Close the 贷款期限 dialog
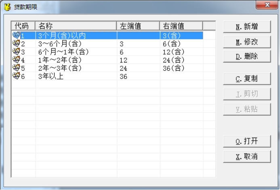Viewport: 280px width, 190px height. coord(267,5)
